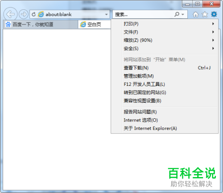Expand the 打印(P) submenu arrow
This screenshot has width=223, height=193.
[x=213, y=24]
